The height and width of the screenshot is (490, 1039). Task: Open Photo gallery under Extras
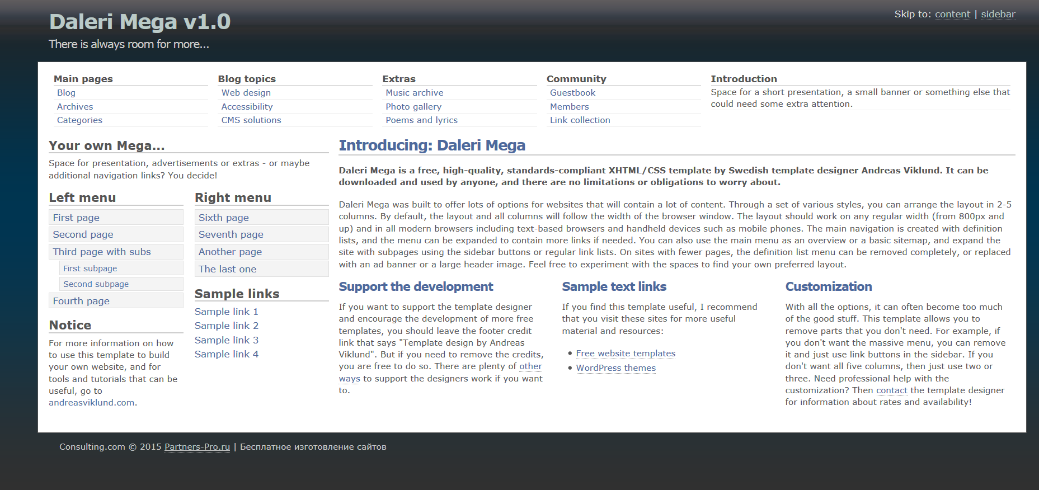coord(413,107)
